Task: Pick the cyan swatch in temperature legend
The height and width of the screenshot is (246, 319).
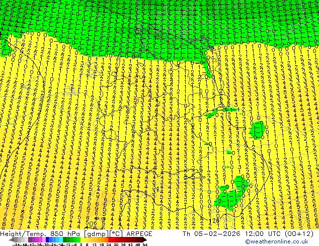Action: [x=61, y=239]
